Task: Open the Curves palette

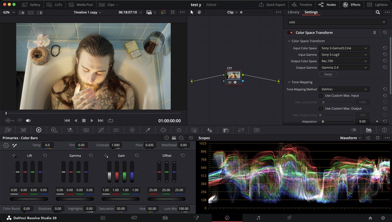Action: point(101,130)
